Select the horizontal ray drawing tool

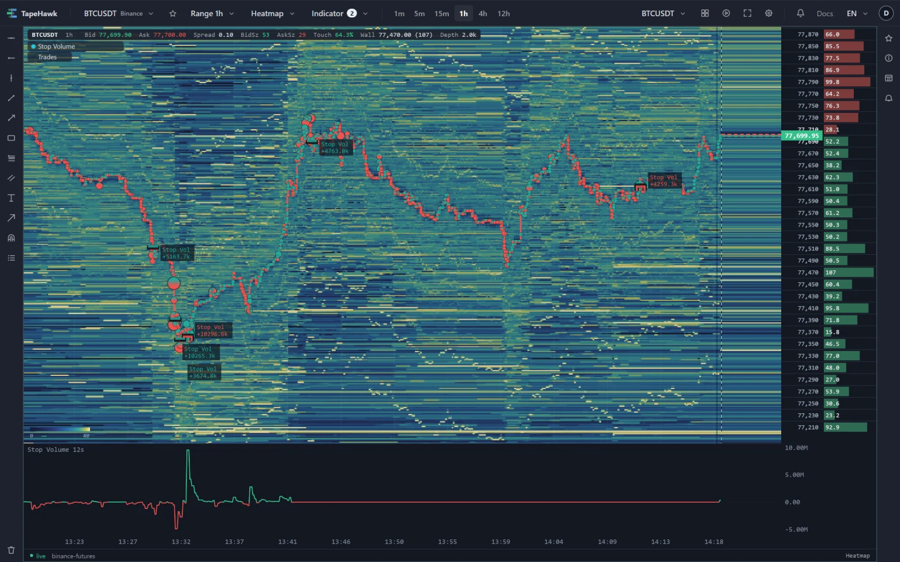pos(11,58)
